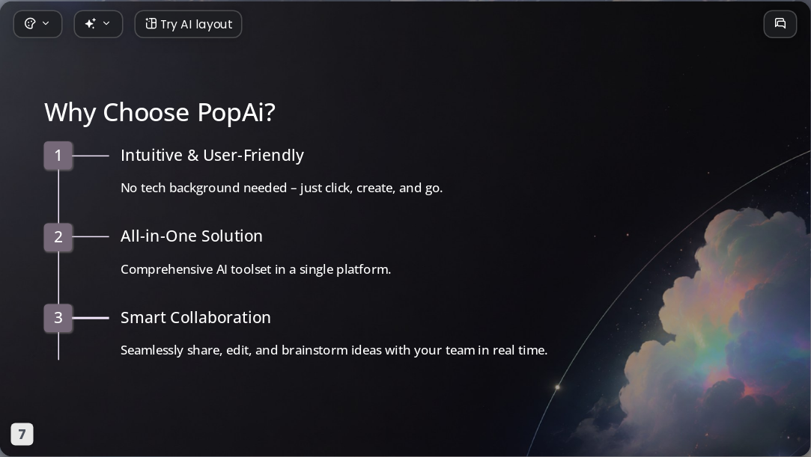Click the Seamlessly share, edit description text

pyautogui.click(x=333, y=350)
